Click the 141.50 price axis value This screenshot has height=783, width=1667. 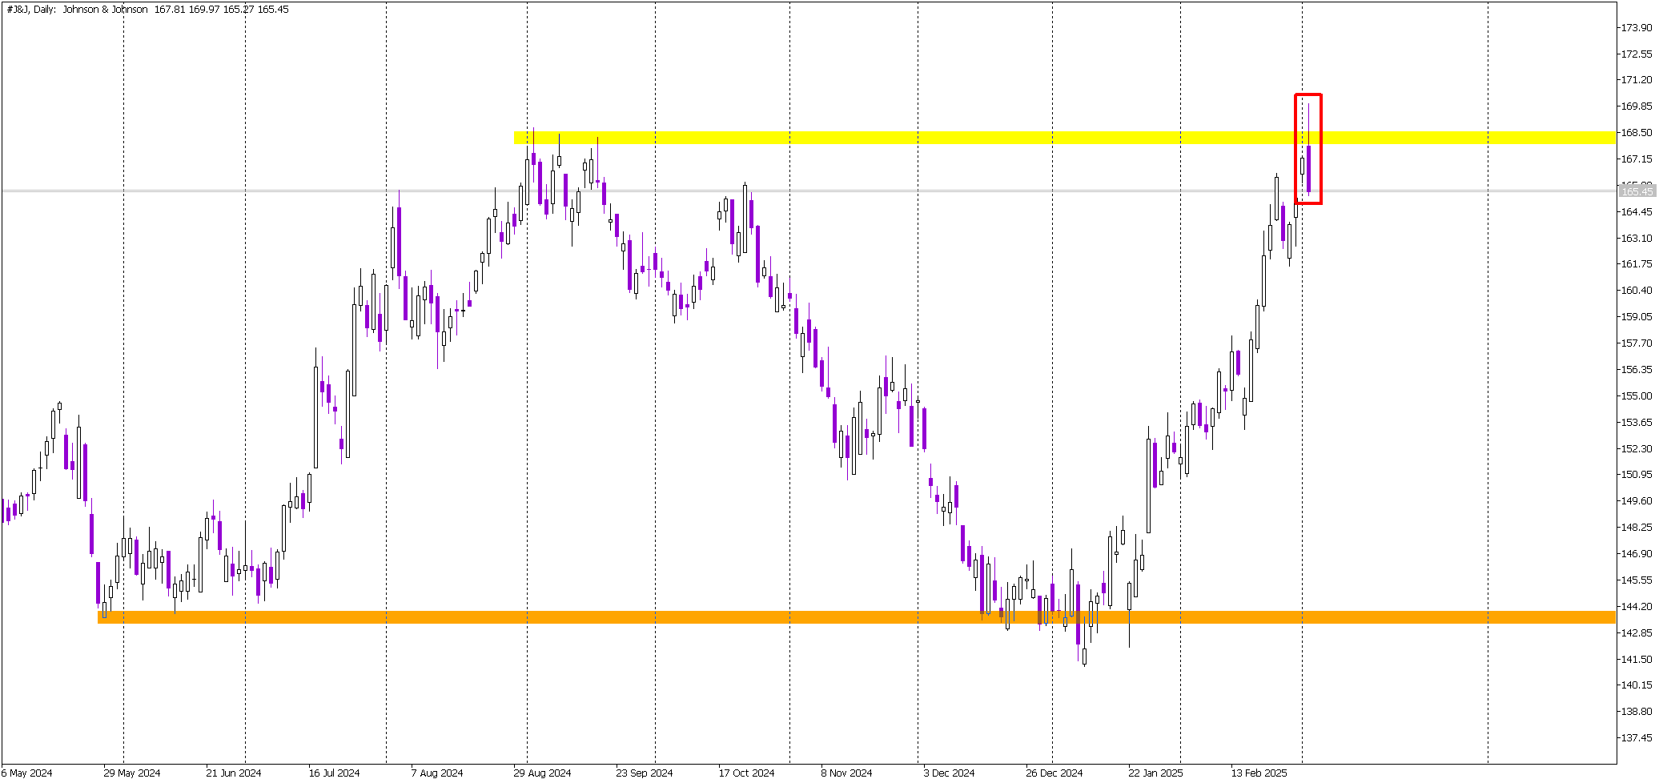tap(1637, 660)
